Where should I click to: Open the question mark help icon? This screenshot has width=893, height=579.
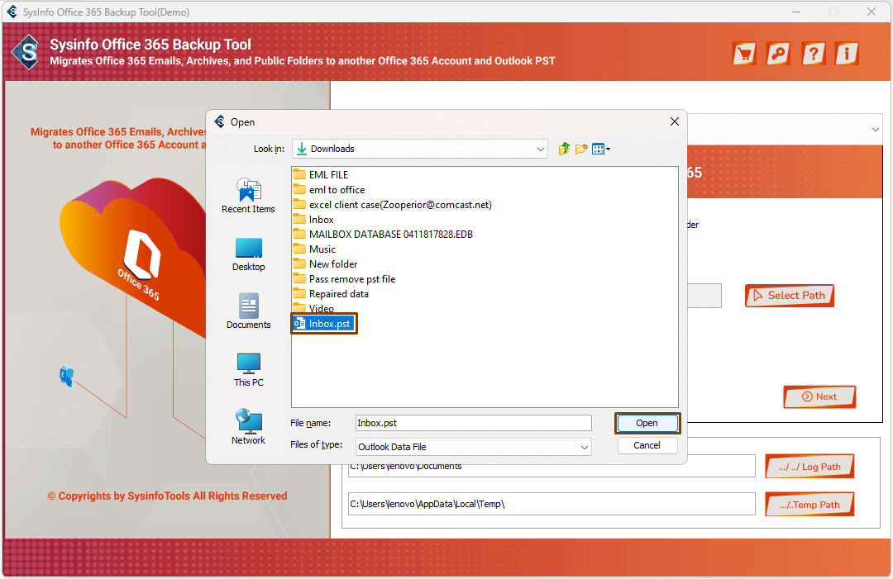point(814,54)
